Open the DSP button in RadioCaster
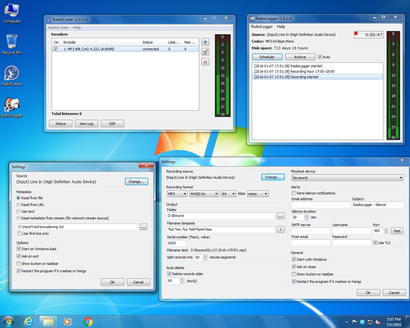Image resolution: width=410 pixels, height=328 pixels. point(112,124)
